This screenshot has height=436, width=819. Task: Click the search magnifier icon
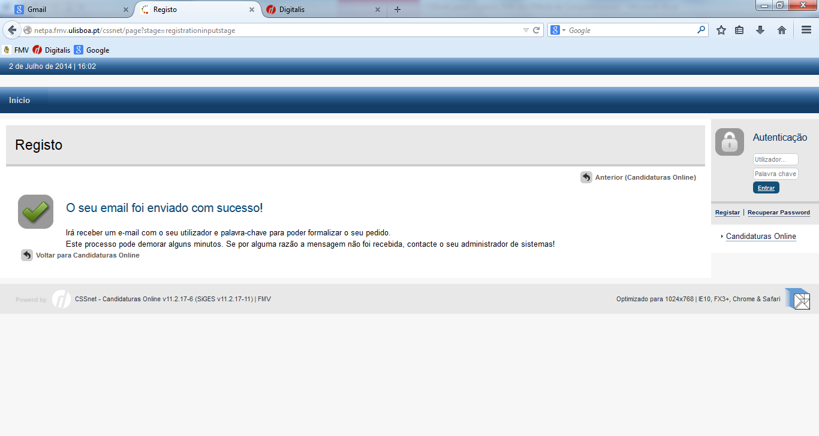701,30
